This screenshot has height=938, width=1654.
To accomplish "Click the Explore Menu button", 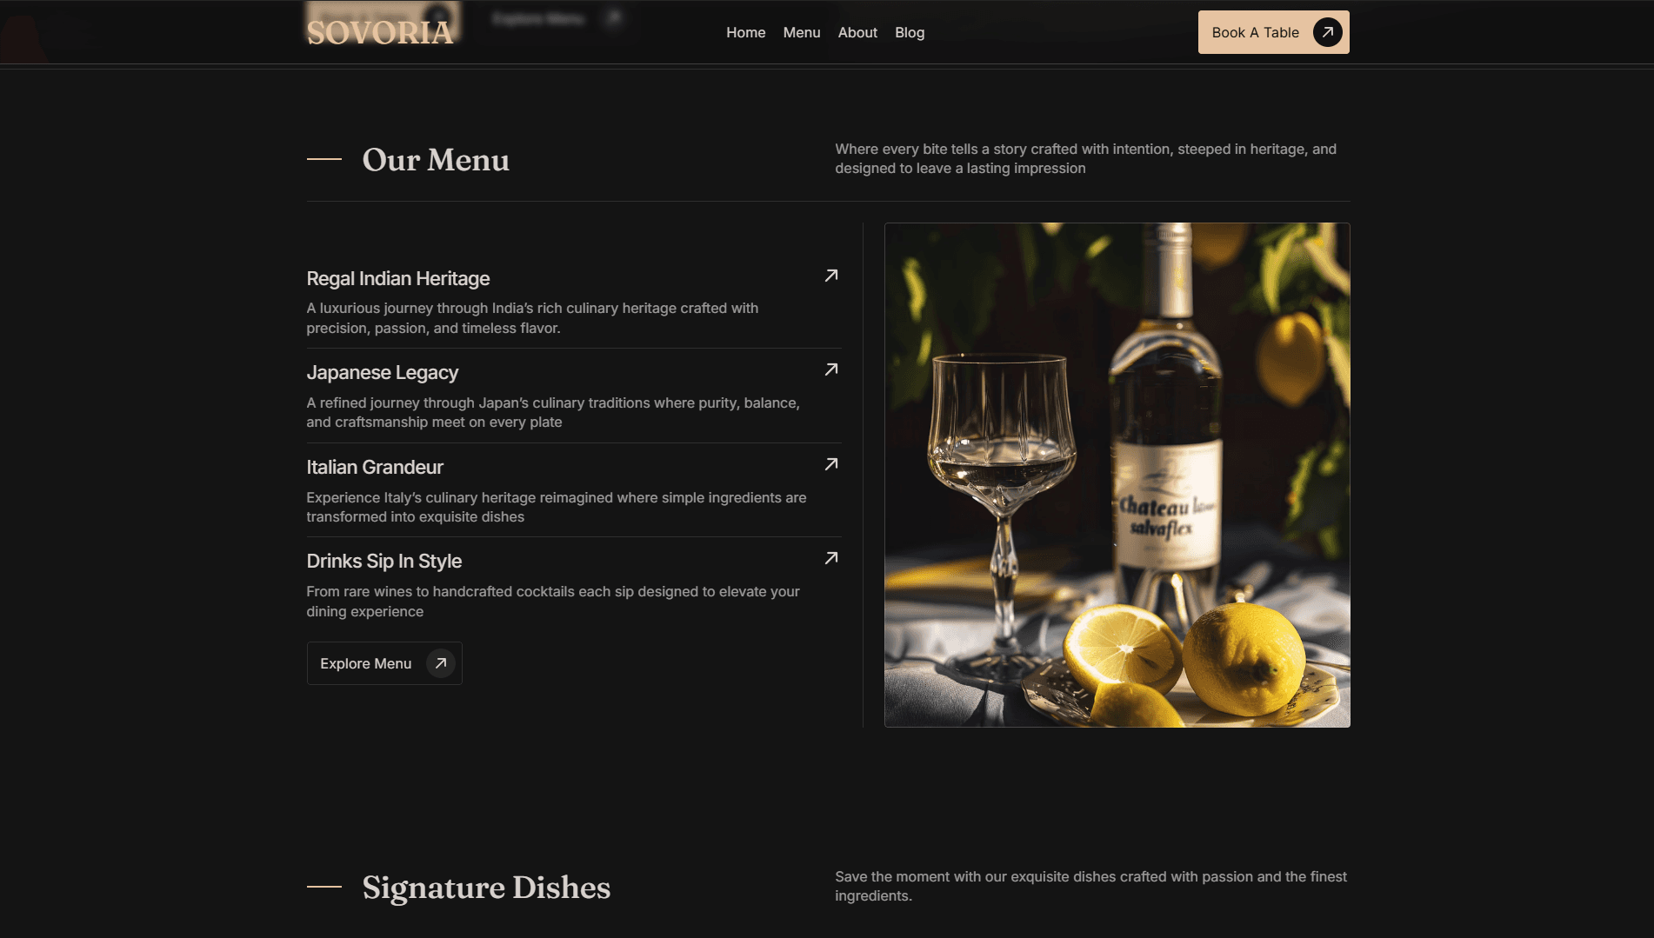I will point(384,663).
